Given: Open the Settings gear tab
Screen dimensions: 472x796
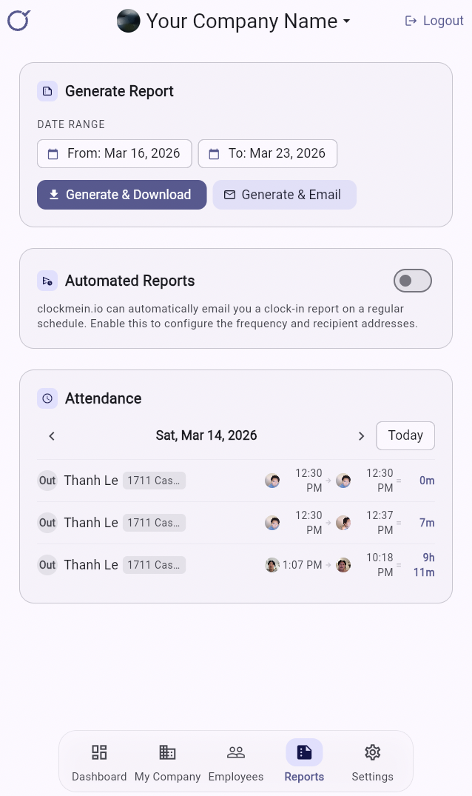Looking at the screenshot, I should pos(373,761).
